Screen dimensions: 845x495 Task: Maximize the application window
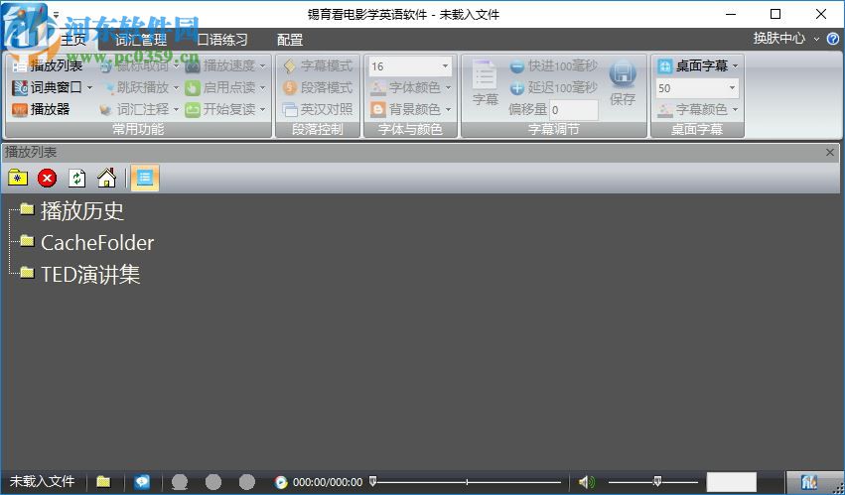775,14
